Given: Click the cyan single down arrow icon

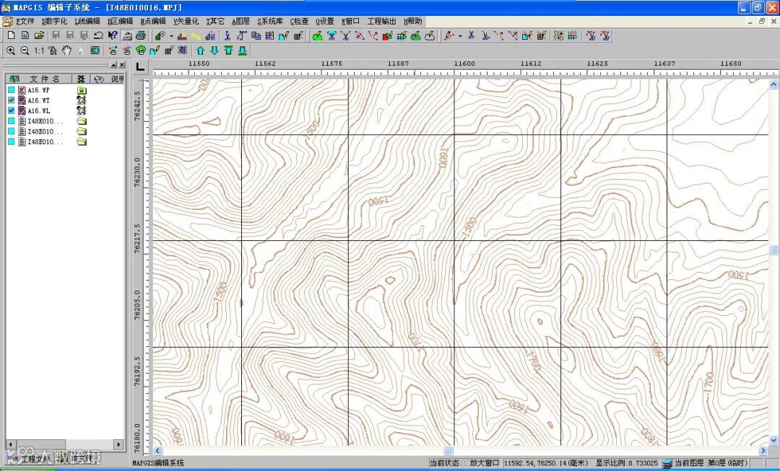Looking at the screenshot, I should 214,50.
